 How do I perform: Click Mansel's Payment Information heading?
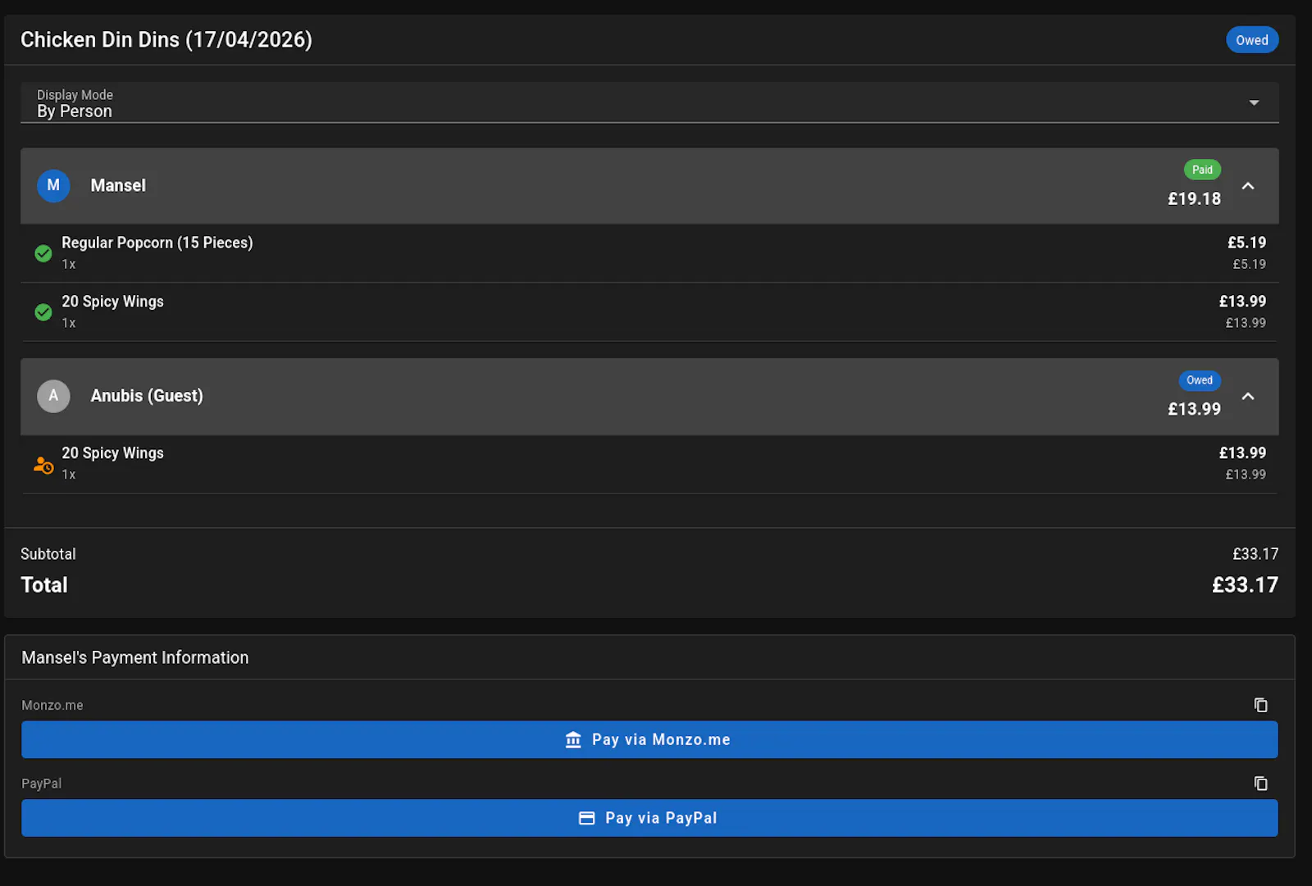[135, 657]
